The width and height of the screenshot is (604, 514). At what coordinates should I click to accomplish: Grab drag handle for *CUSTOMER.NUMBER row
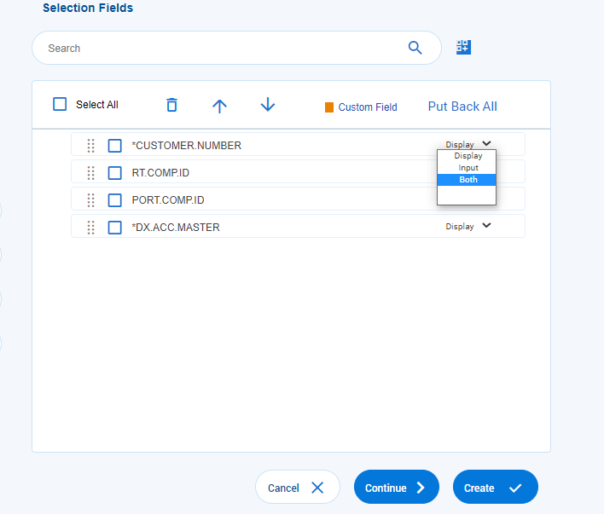(x=91, y=146)
